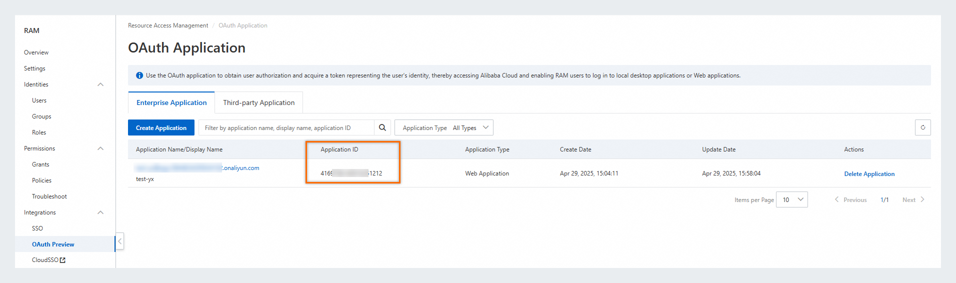Open the onaliyun.com application name link
Viewport: 956px width, 283px height.
(197, 168)
